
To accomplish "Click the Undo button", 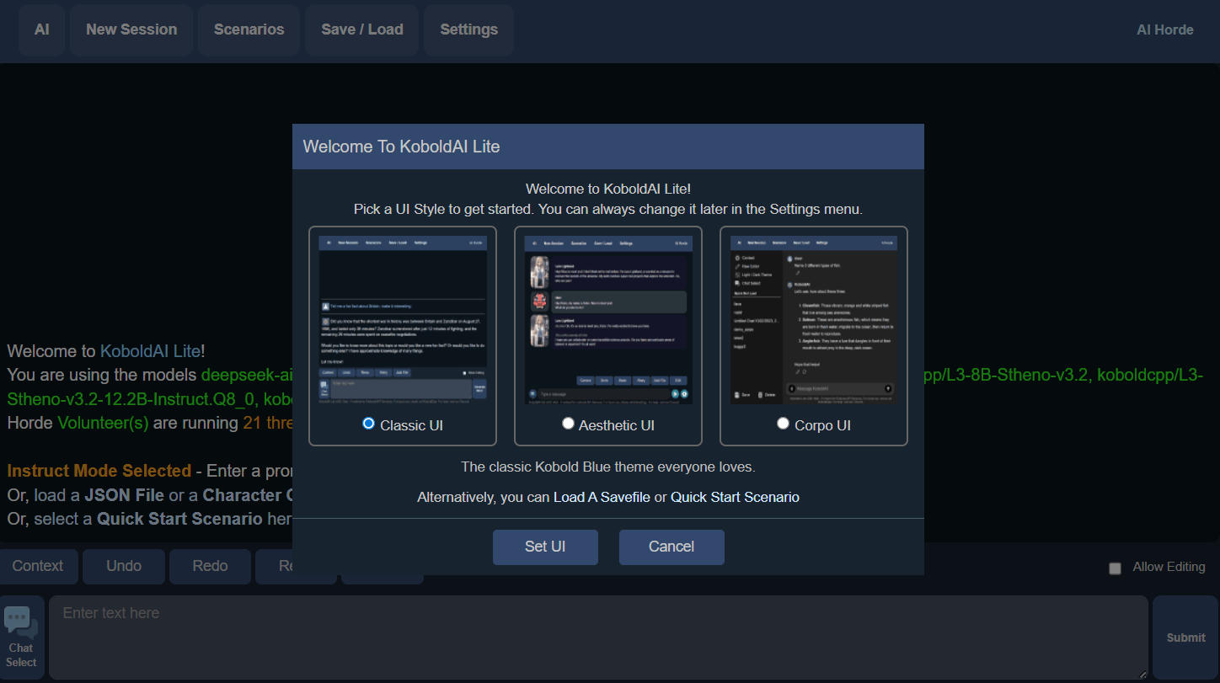I will click(123, 566).
